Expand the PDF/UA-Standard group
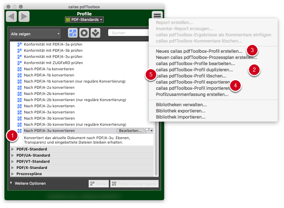The width and height of the screenshot is (284, 208). coord(12,156)
